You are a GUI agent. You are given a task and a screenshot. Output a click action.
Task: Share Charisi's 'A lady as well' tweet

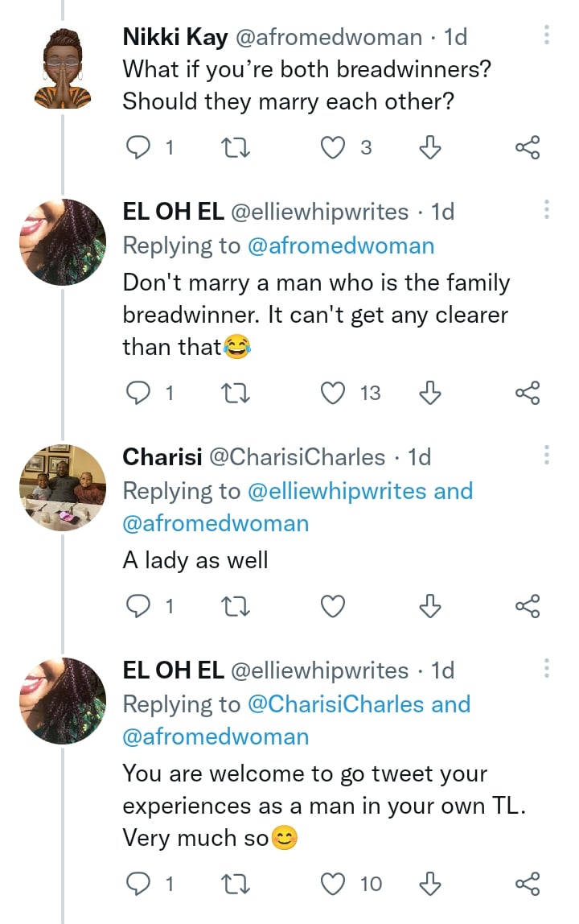[527, 606]
